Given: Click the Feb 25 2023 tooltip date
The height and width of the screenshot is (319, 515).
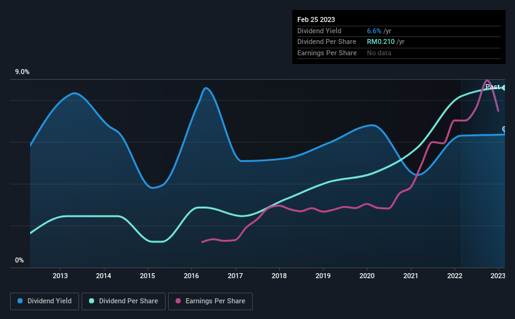Looking at the screenshot, I should click(316, 19).
